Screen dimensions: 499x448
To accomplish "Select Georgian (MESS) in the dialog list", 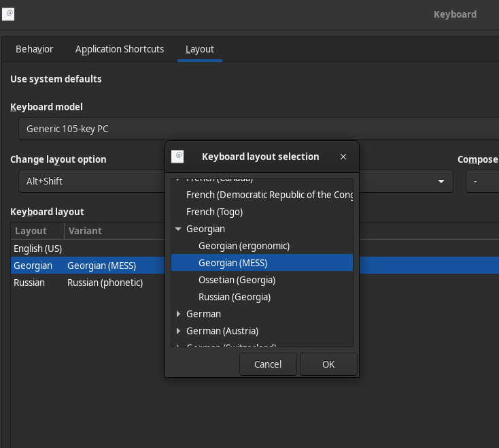I will (262, 263).
